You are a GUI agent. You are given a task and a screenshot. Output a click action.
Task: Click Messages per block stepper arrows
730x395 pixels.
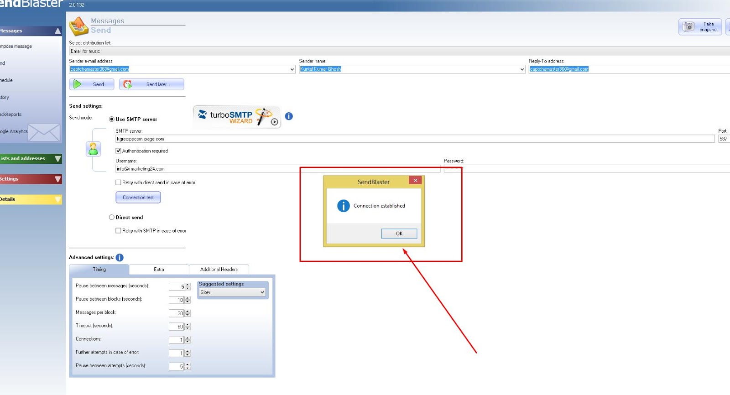coord(188,313)
